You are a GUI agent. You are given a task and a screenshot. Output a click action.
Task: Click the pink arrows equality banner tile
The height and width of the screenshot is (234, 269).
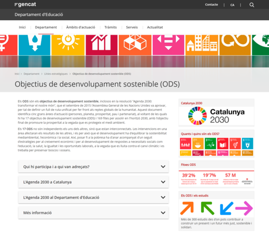pos(168,45)
